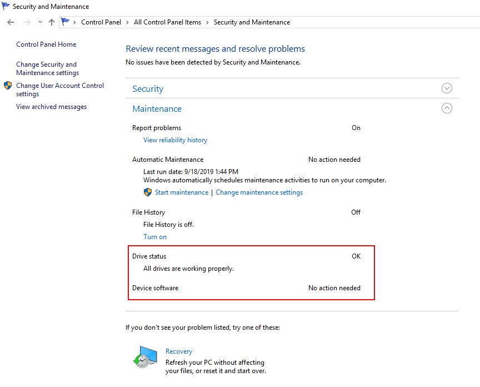The height and width of the screenshot is (387, 480).
Task: Open Control Panel Home
Action: click(x=46, y=44)
